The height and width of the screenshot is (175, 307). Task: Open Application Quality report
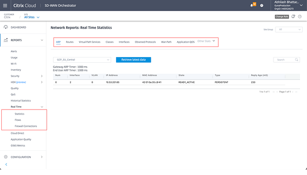pyautogui.click(x=21, y=139)
